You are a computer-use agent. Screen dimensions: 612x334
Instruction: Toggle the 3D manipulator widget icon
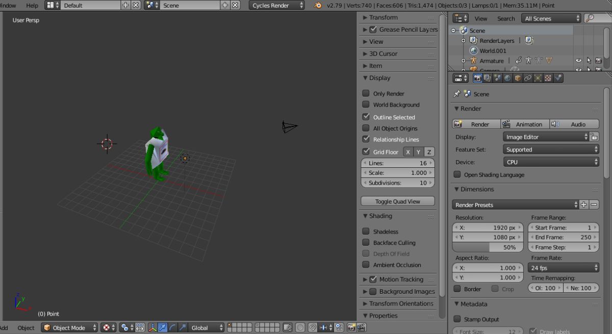pos(152,327)
